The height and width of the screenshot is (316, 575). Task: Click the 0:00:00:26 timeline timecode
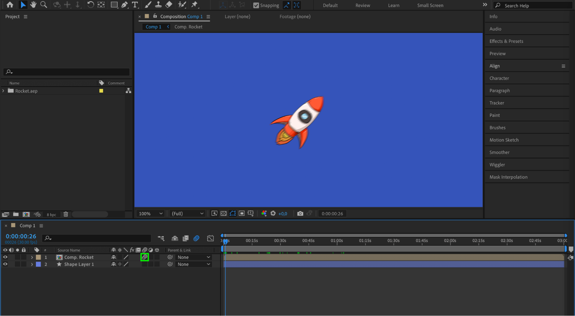[21, 236]
